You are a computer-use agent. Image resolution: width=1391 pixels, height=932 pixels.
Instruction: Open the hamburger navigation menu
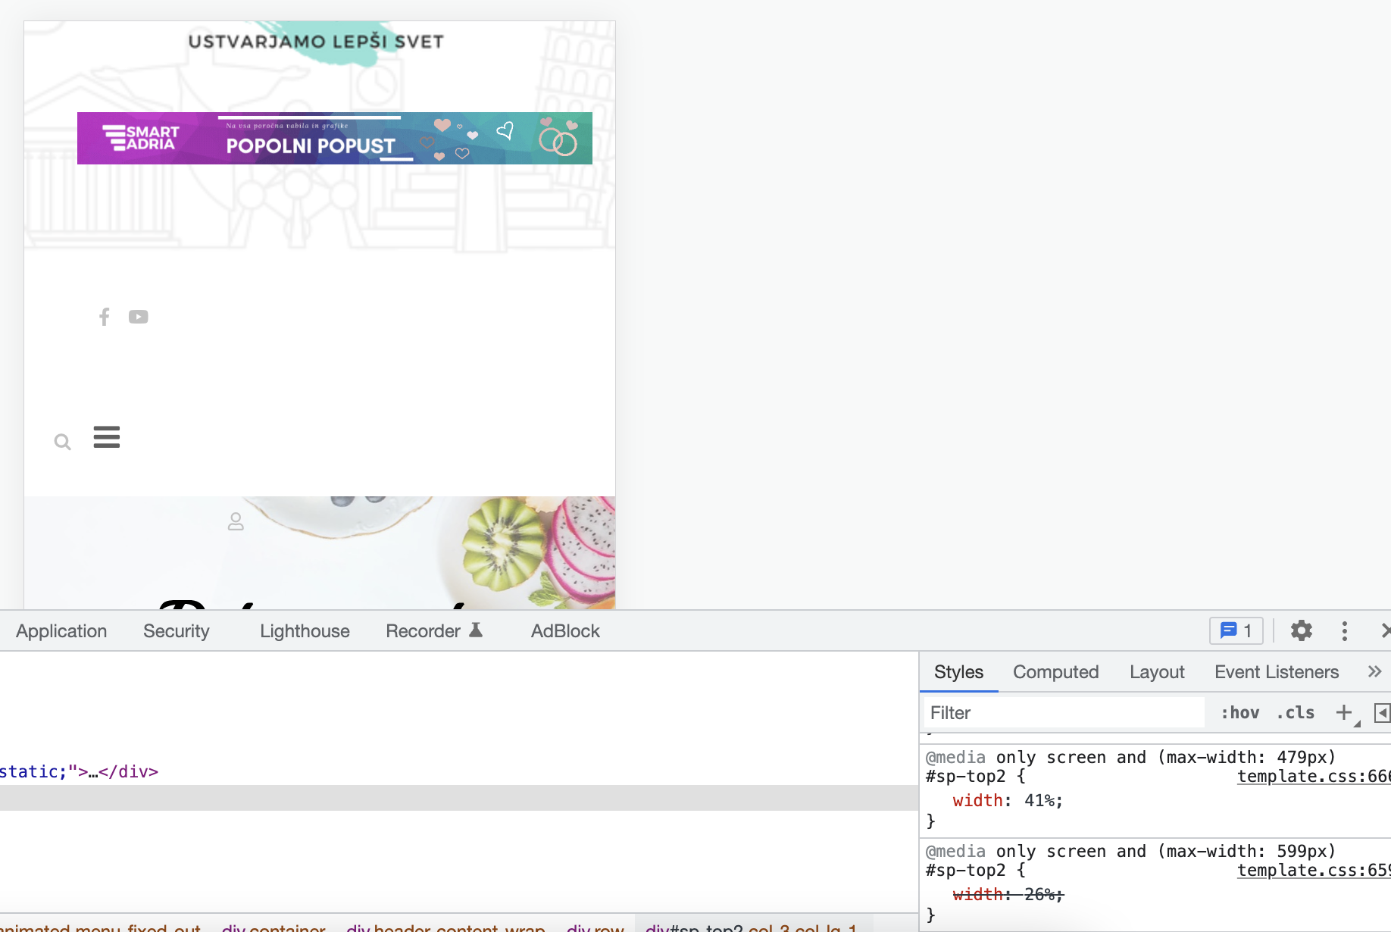pos(106,436)
